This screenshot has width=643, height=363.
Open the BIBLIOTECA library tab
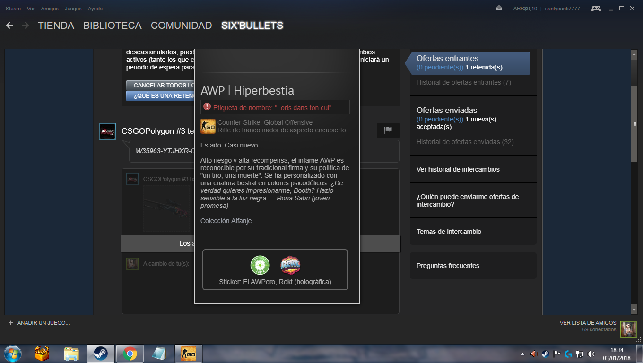coord(113,26)
